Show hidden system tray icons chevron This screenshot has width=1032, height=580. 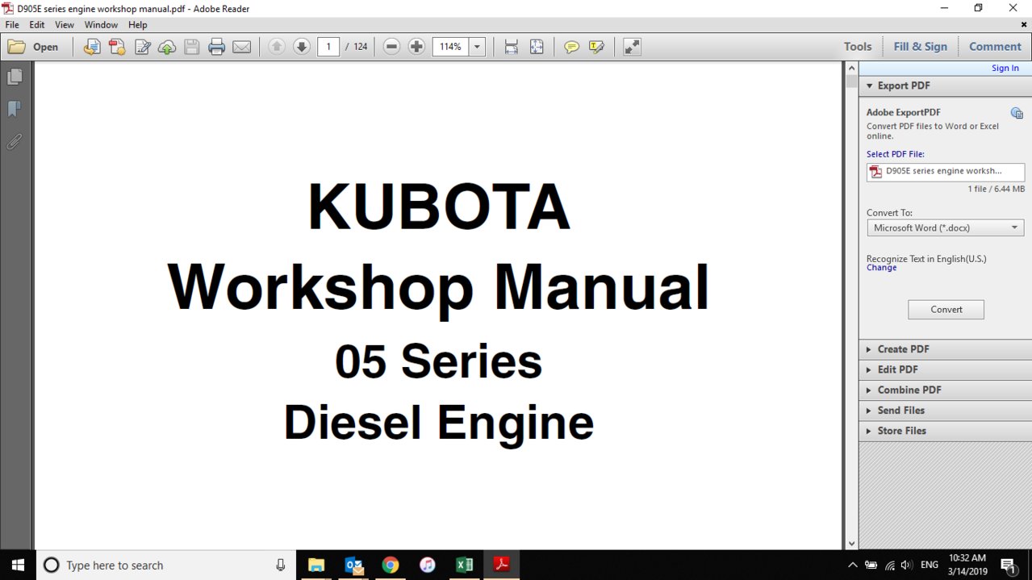pos(853,565)
